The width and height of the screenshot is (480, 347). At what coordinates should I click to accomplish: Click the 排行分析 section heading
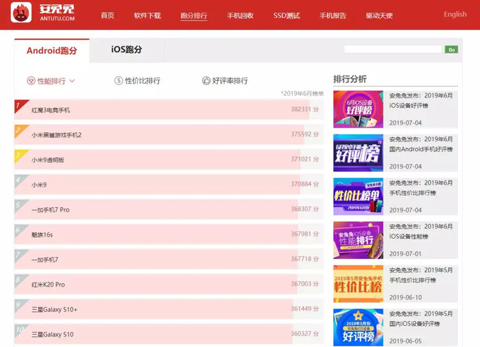click(x=350, y=79)
